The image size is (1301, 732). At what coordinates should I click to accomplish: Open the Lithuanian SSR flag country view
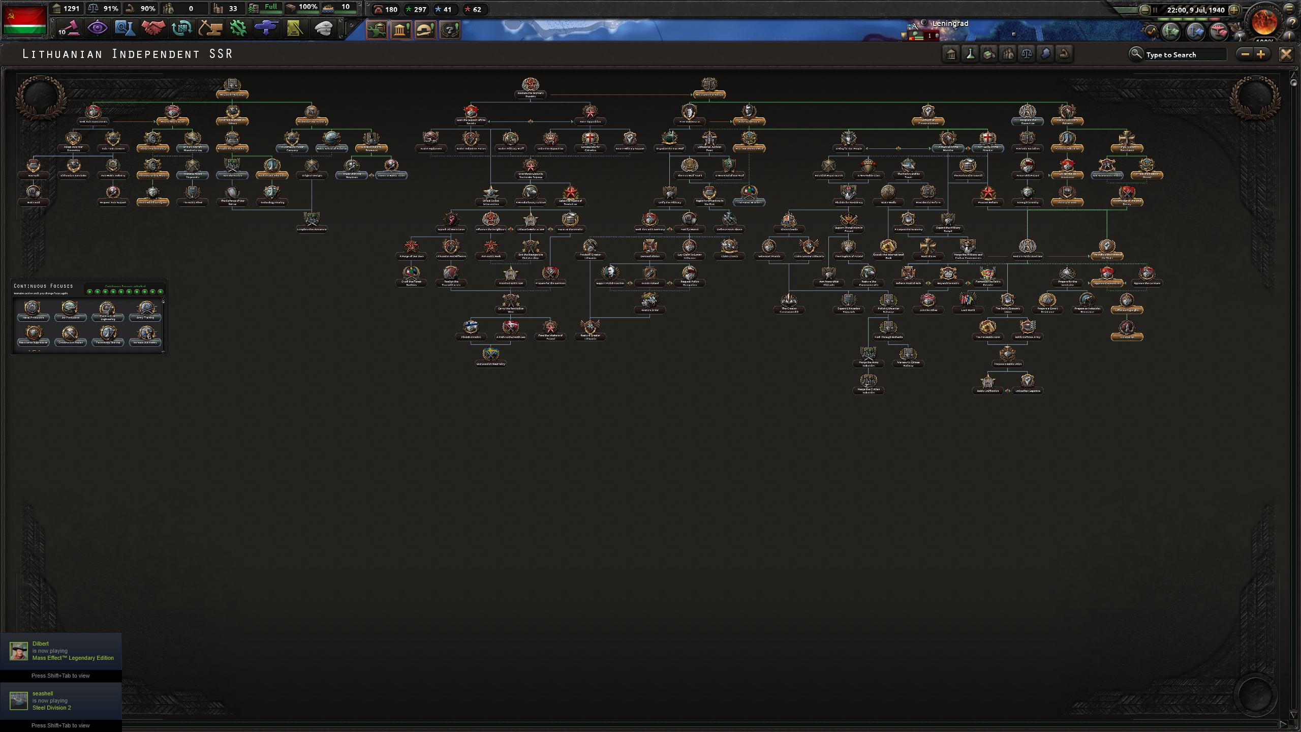pyautogui.click(x=24, y=20)
